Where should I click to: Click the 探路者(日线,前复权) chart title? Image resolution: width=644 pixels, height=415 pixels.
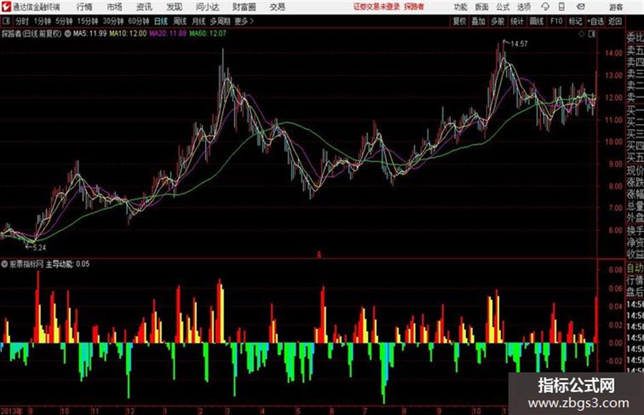point(31,33)
